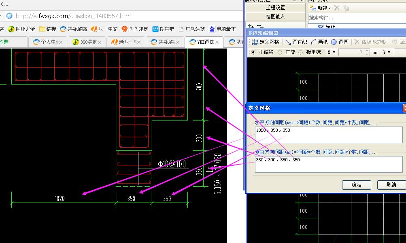Click the copy icon in the component list toolbar
406x243 pixels.
coord(346,8)
